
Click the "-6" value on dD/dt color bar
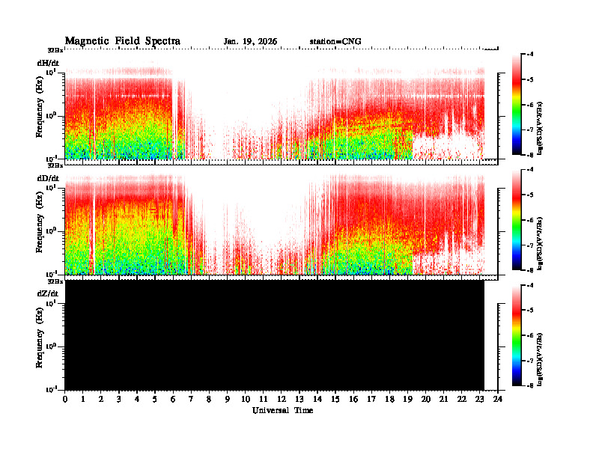click(531, 220)
